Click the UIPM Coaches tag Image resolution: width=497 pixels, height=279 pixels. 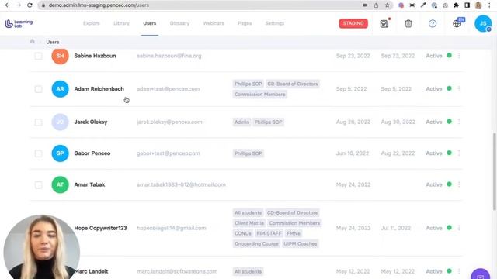[x=301, y=244]
